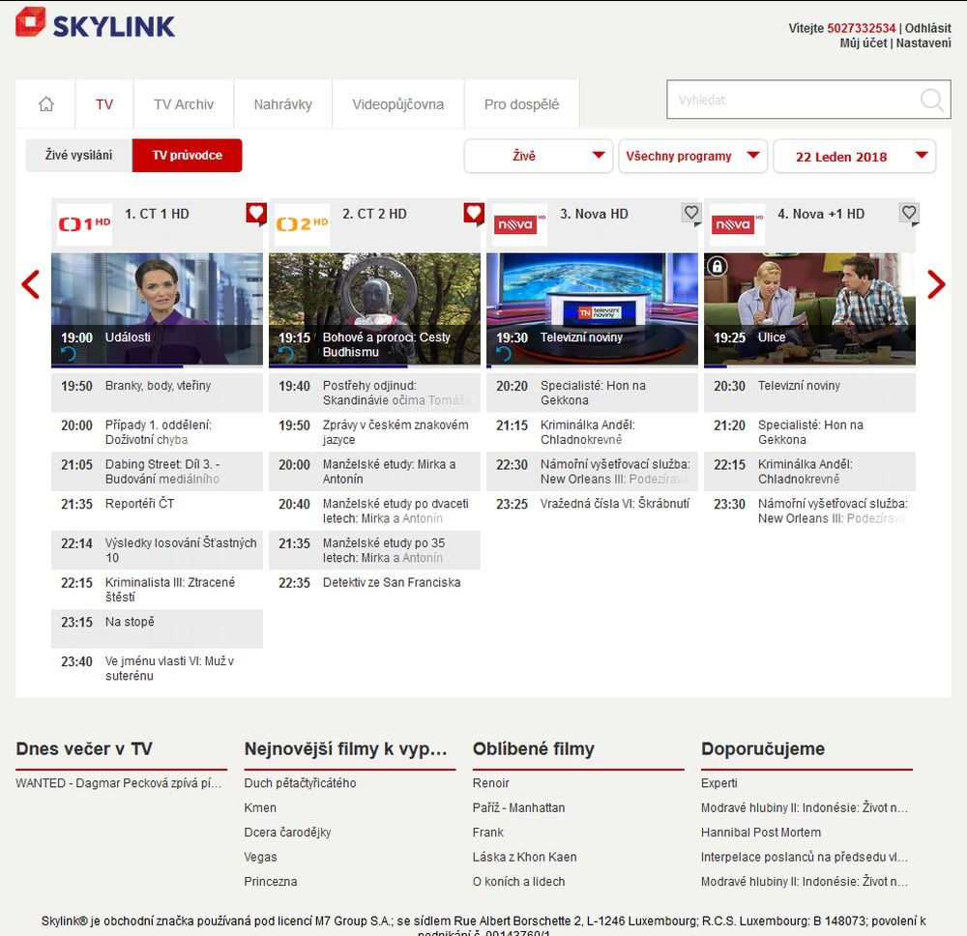Open Paříž - Manhattan film link
The image size is (967, 936).
click(518, 807)
